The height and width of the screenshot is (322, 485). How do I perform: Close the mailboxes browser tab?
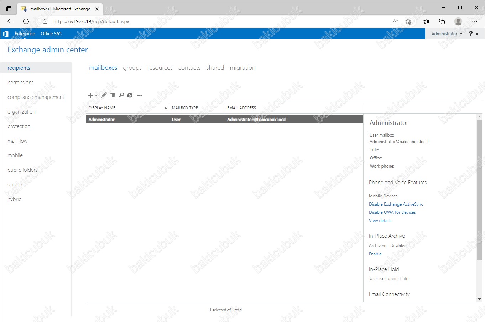tap(97, 9)
